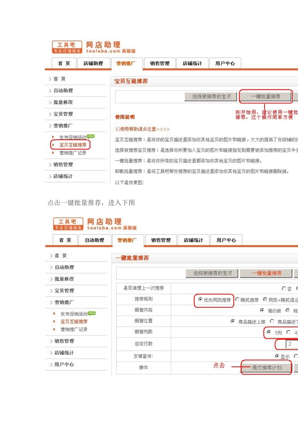Image resolution: width=298 pixels, height=422 pixels.
Task: Open 用户中心 tab on 宝贝互链推荐 page
Action: pos(225,63)
